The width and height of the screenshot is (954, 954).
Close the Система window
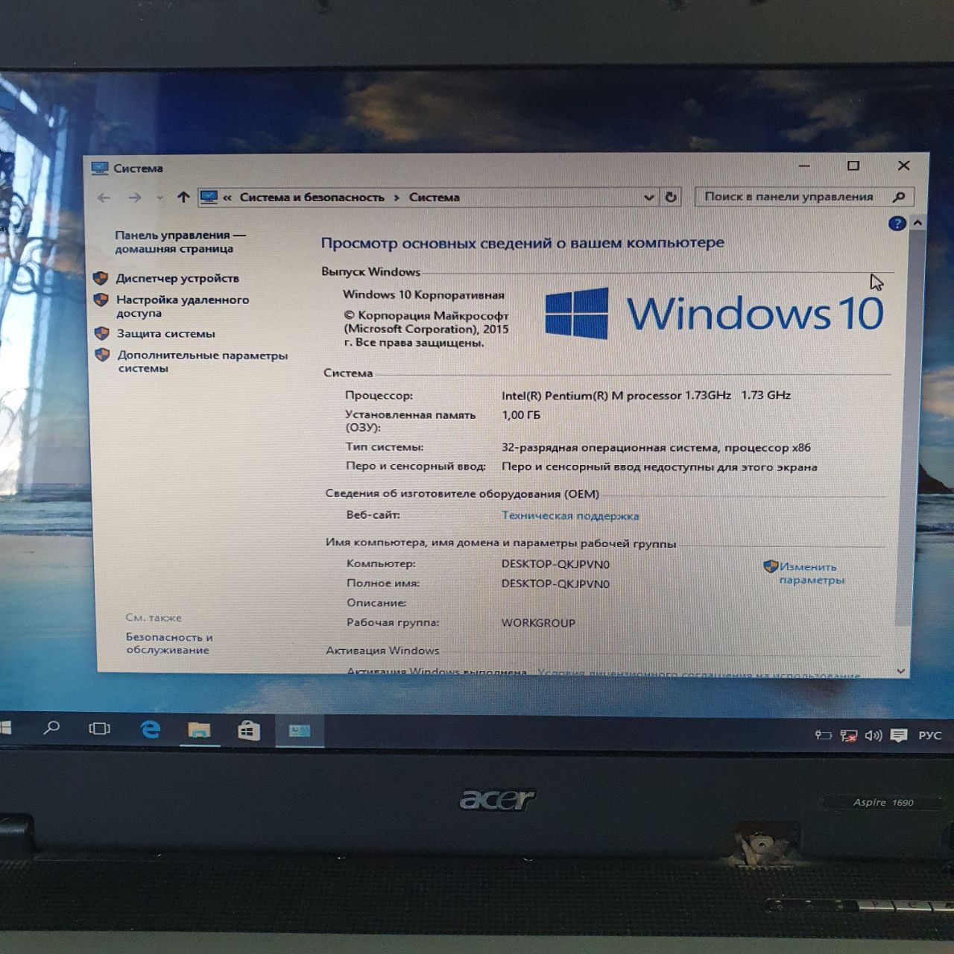tap(904, 165)
